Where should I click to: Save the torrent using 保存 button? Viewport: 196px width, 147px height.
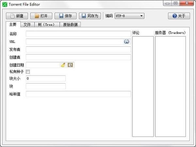click(x=66, y=16)
